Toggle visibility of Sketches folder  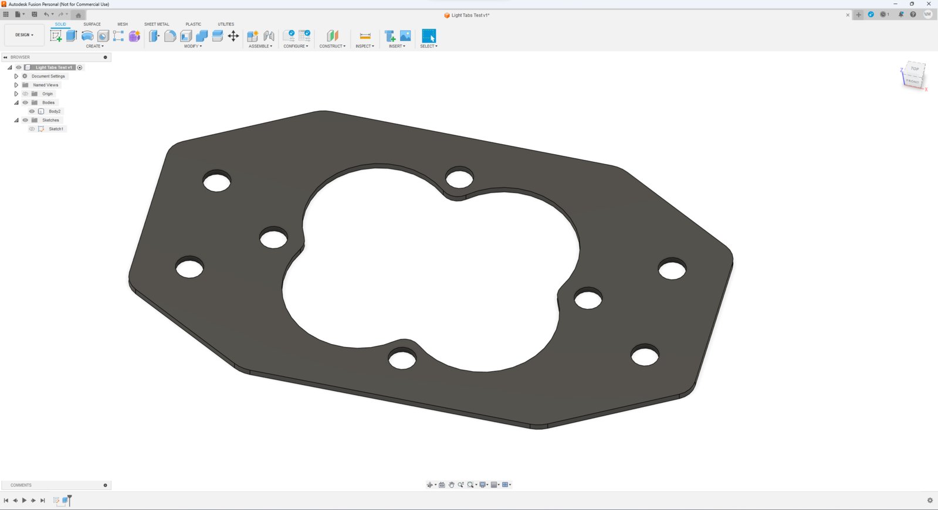tap(25, 120)
